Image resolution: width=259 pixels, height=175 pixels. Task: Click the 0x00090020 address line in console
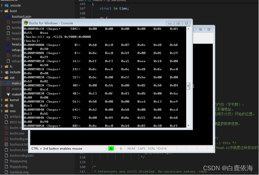point(101,77)
